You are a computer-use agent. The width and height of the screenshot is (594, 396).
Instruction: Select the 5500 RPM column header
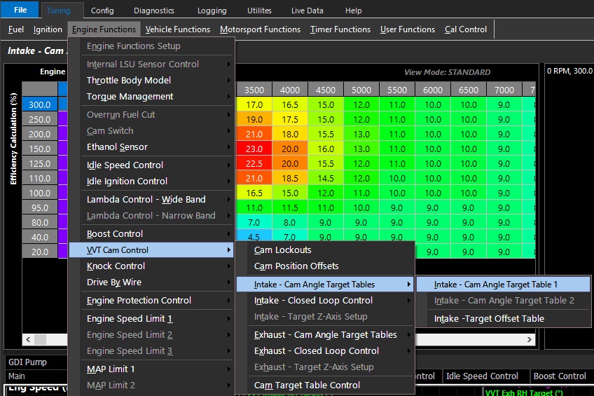[x=397, y=90]
